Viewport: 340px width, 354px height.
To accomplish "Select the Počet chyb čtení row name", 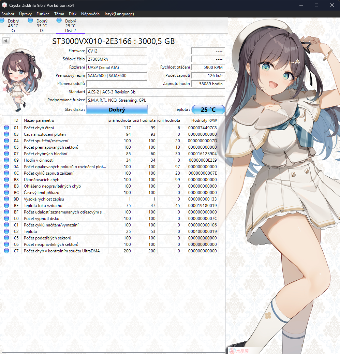I will (x=39, y=128).
